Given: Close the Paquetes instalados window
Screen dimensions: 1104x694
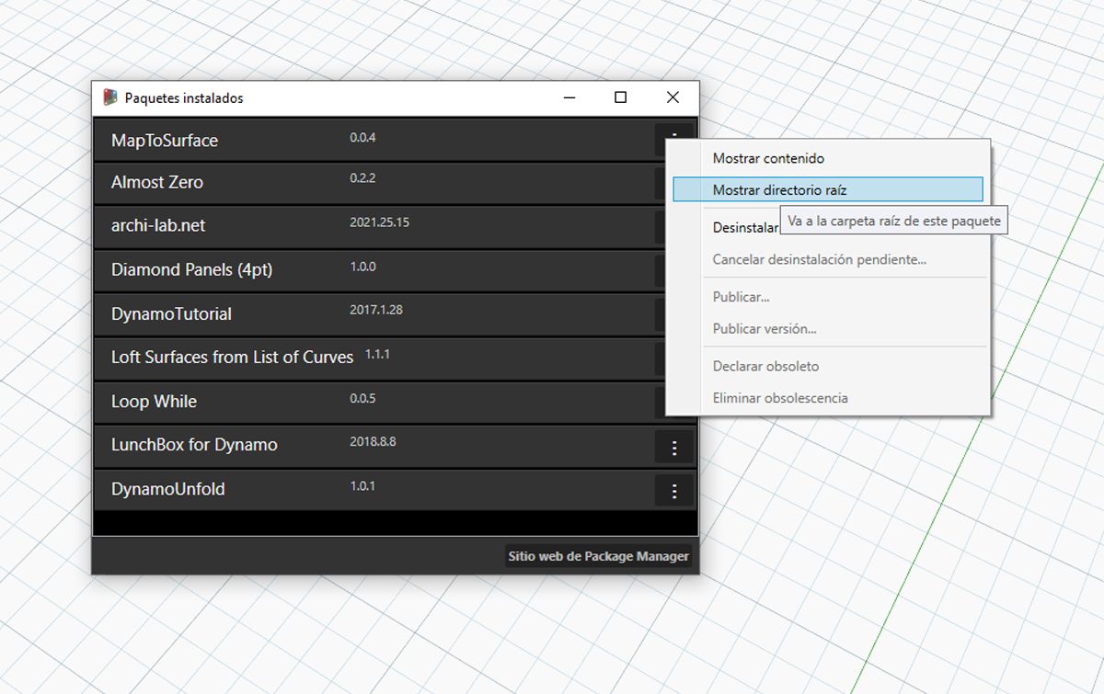Looking at the screenshot, I should pyautogui.click(x=673, y=97).
